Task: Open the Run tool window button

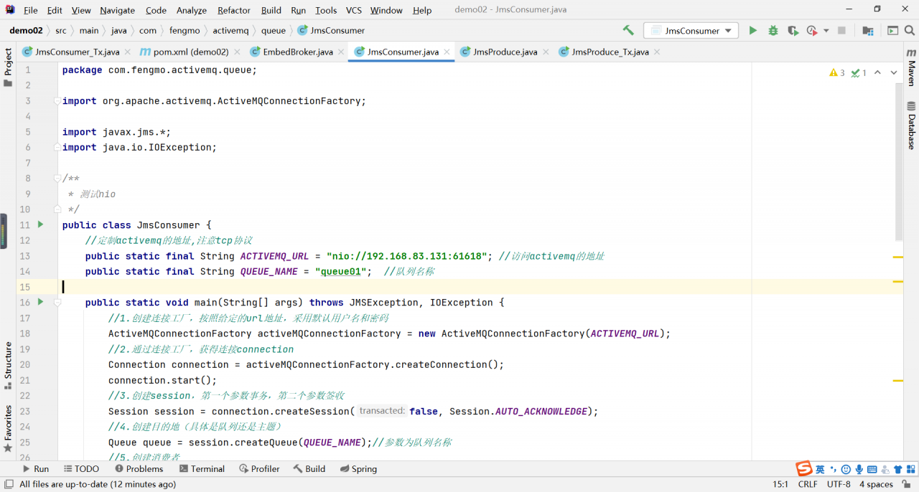Action: pos(36,468)
